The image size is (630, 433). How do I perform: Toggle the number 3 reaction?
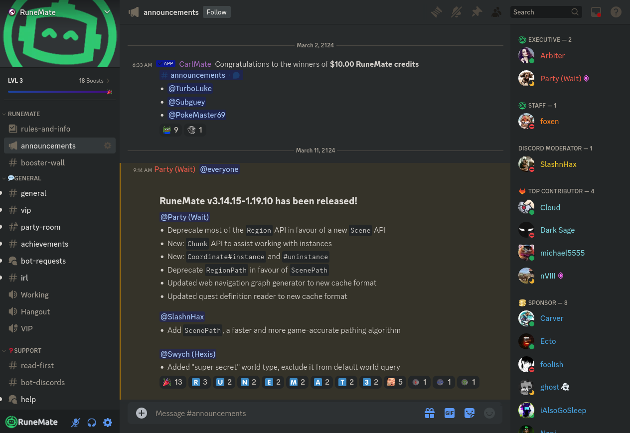point(371,382)
